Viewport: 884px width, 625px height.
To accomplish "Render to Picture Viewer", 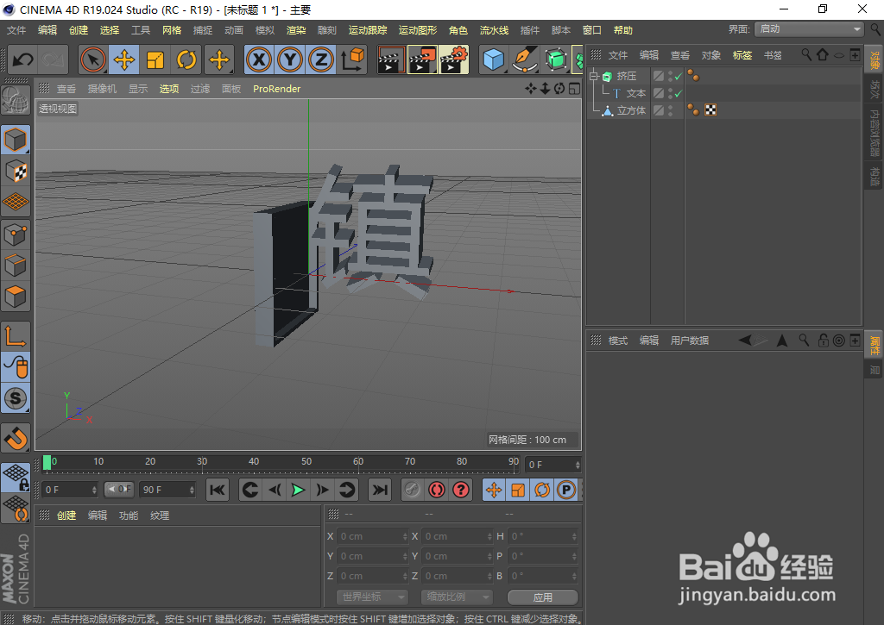I will [x=422, y=60].
